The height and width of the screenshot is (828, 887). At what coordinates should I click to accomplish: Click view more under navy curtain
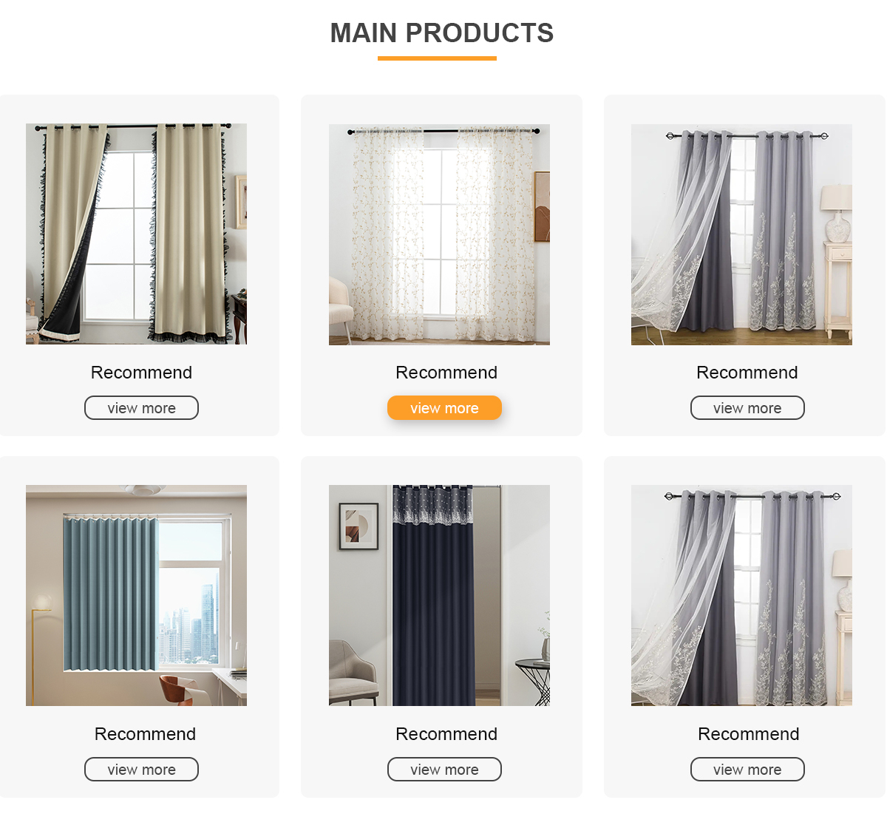(x=444, y=770)
